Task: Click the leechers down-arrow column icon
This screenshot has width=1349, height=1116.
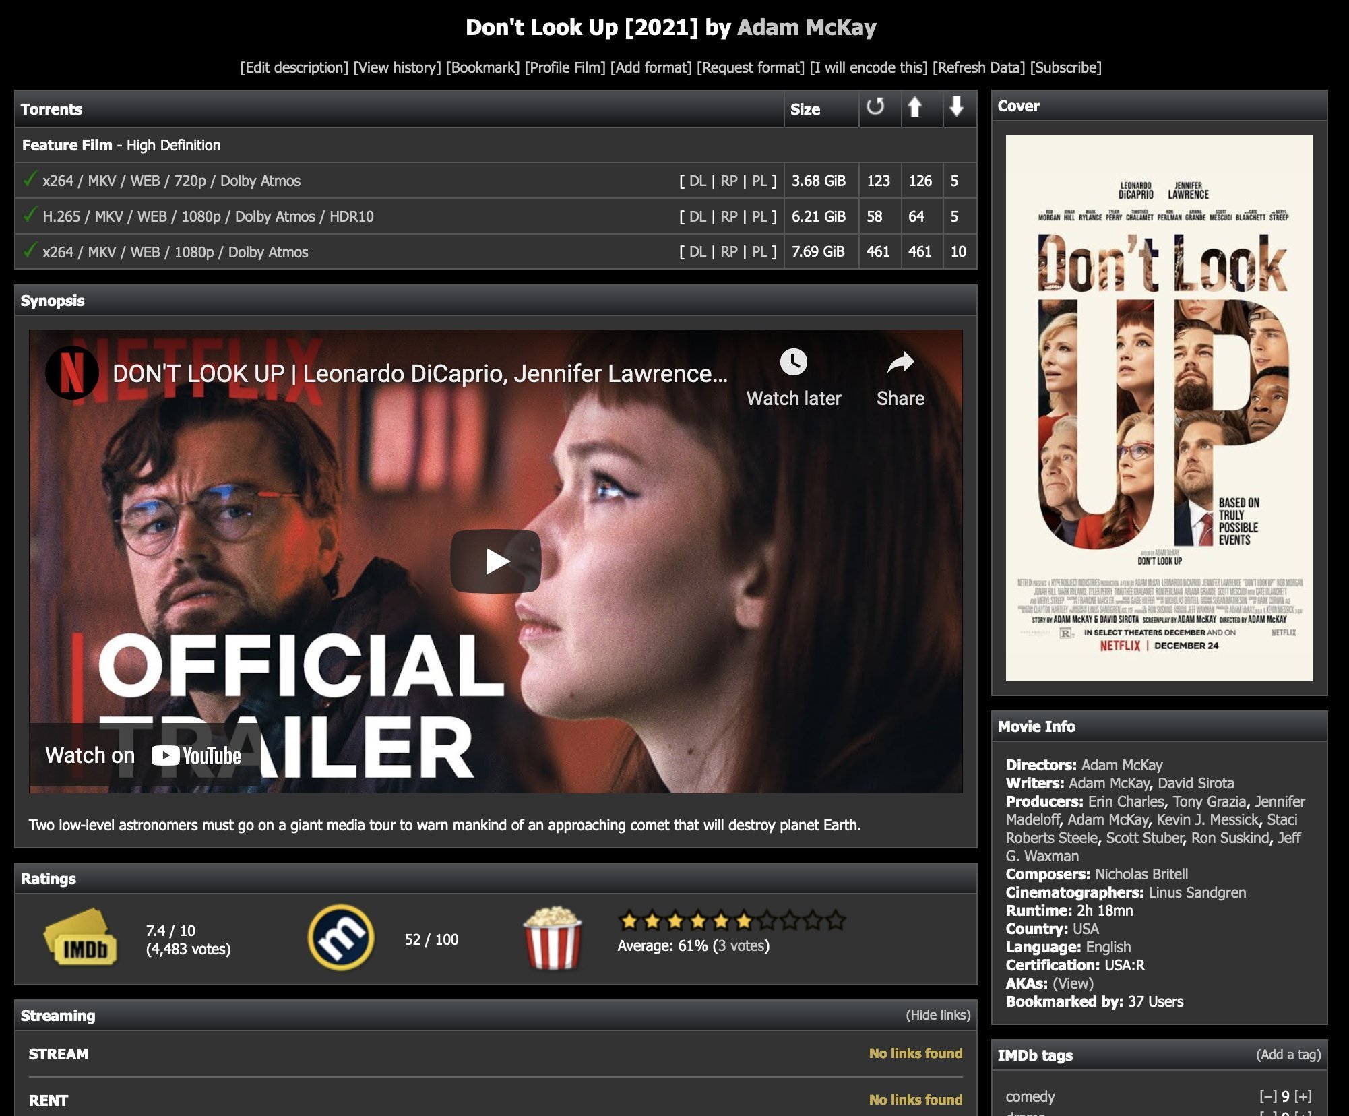Action: point(956,106)
